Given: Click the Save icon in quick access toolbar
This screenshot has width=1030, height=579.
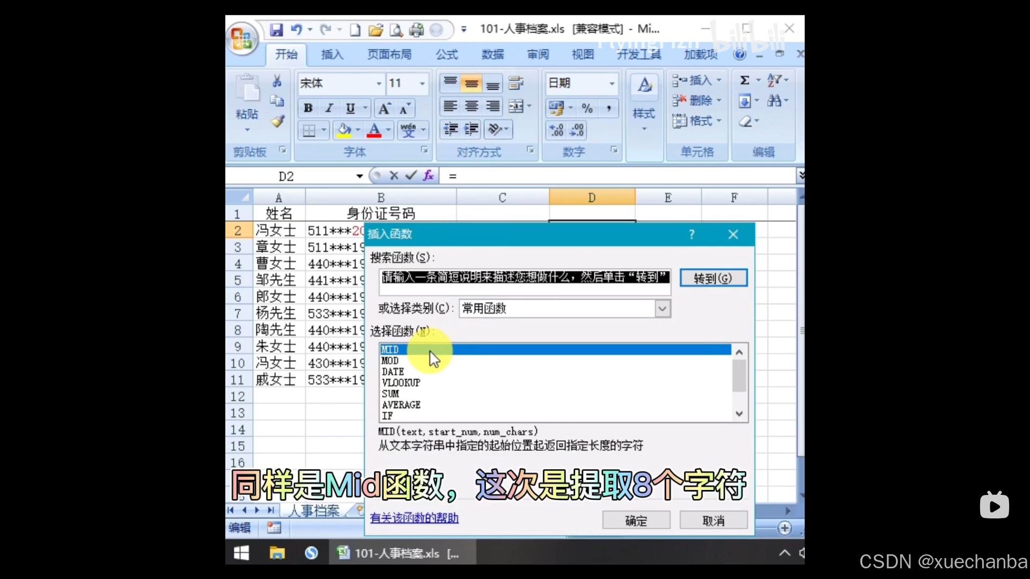Looking at the screenshot, I should (276, 30).
